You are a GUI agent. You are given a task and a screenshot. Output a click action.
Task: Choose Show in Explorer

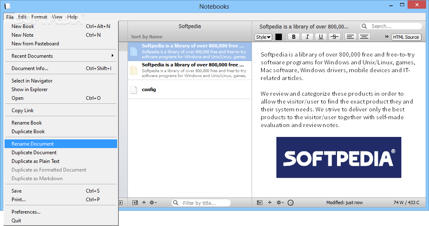(x=61, y=89)
